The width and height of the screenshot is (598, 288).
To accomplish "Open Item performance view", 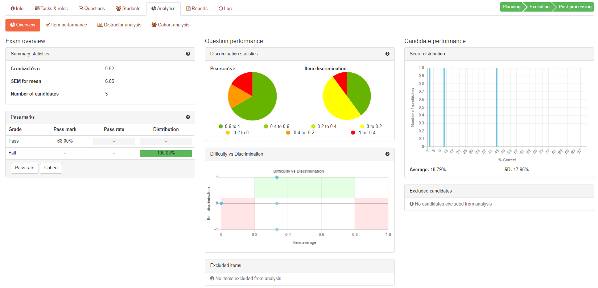I will point(66,25).
